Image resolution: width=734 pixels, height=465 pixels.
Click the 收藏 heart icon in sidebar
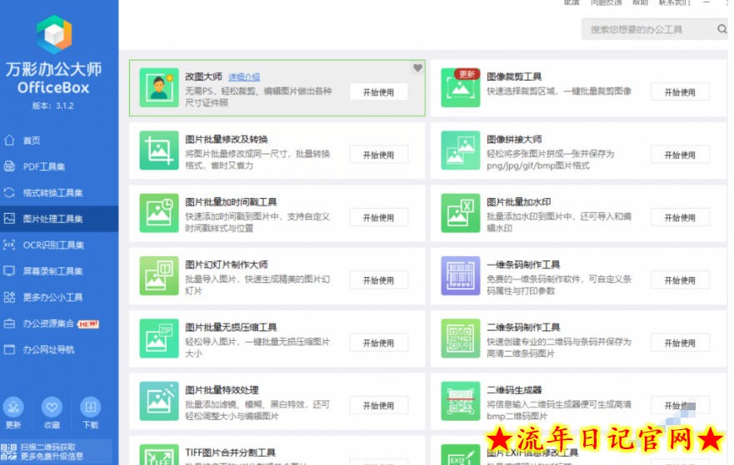[52, 407]
